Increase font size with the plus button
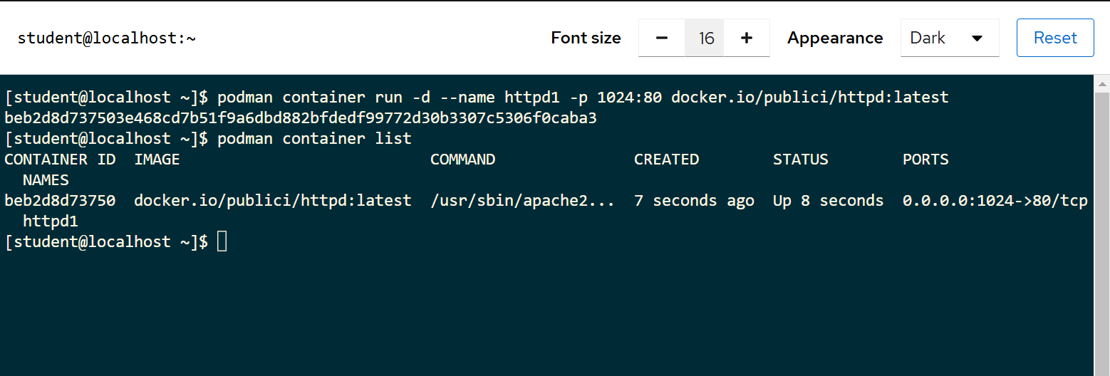 coord(747,38)
